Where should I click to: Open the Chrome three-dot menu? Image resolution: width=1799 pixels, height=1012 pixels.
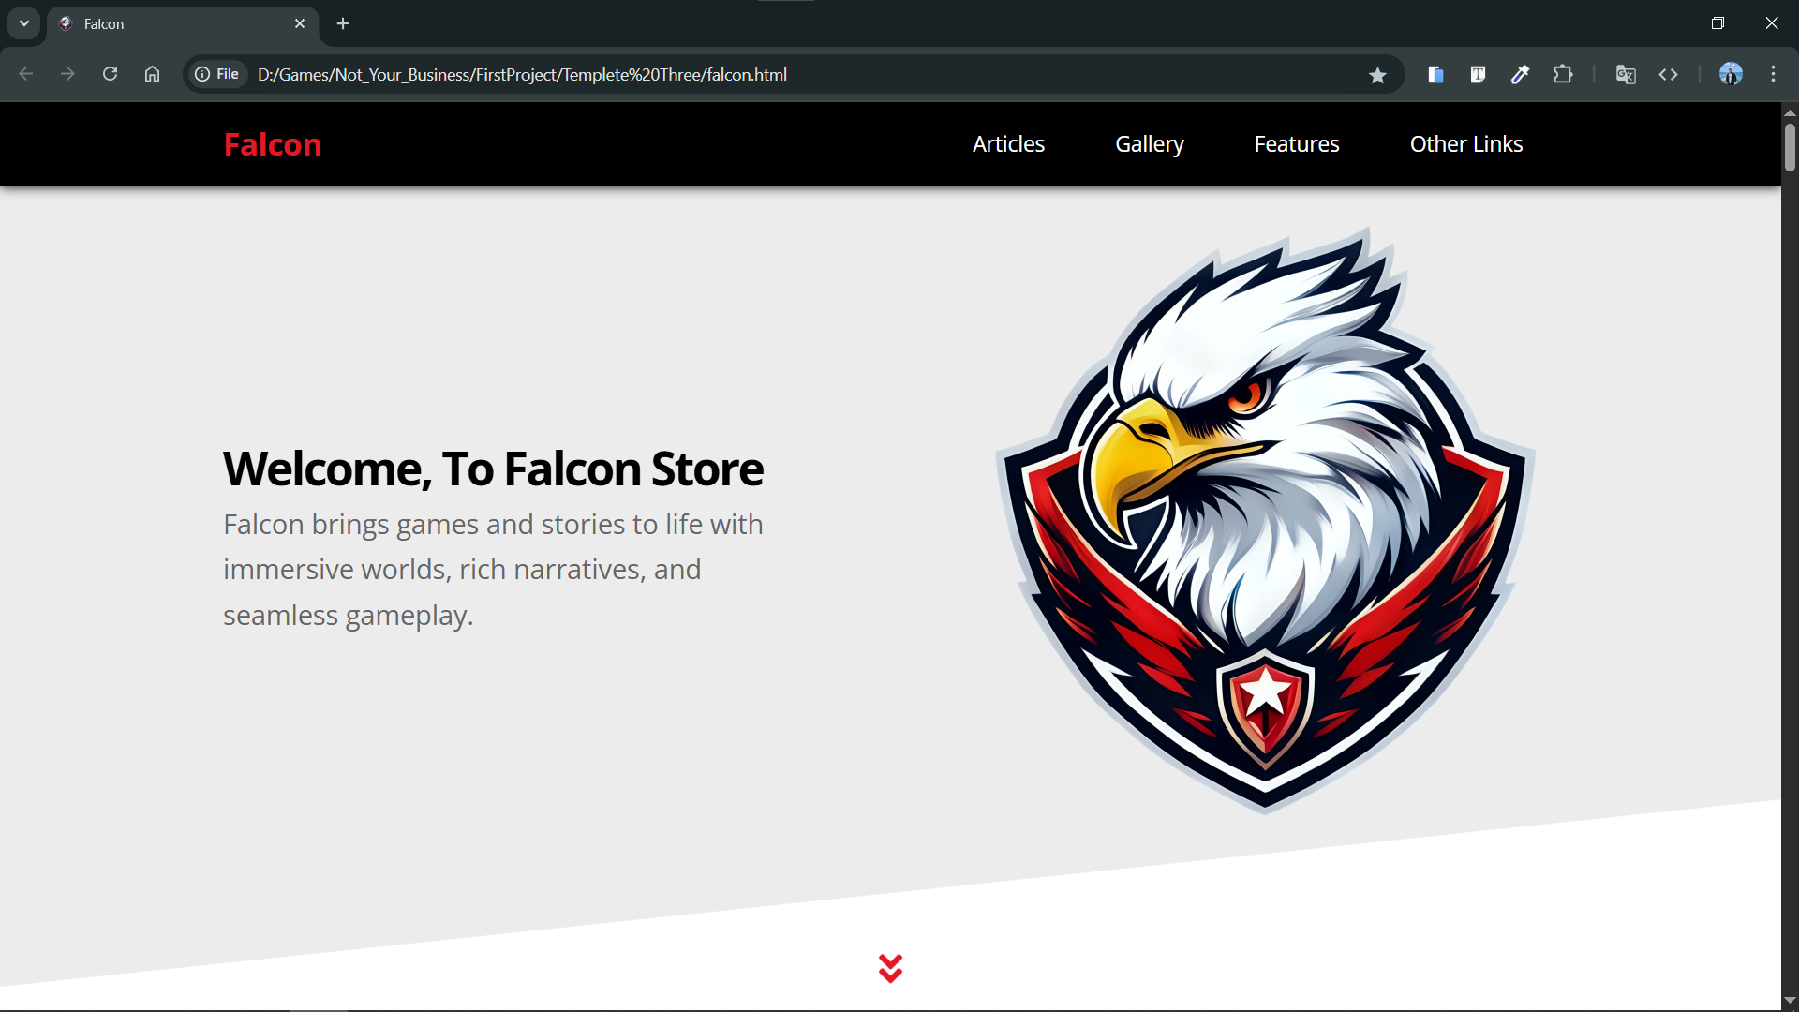[x=1773, y=74]
